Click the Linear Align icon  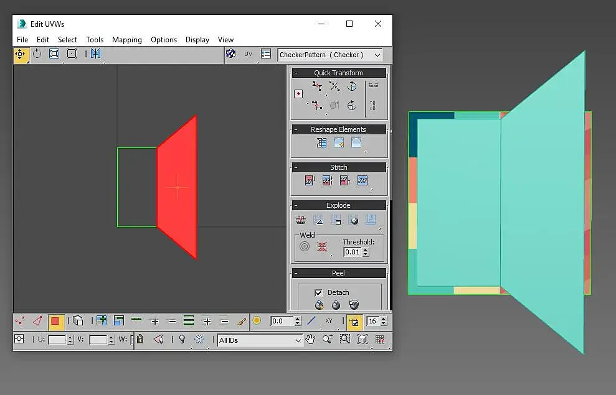(x=334, y=86)
